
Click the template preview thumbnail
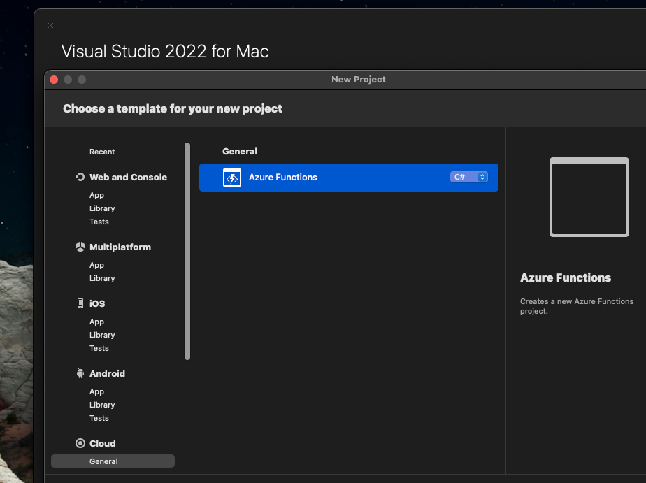pyautogui.click(x=589, y=197)
